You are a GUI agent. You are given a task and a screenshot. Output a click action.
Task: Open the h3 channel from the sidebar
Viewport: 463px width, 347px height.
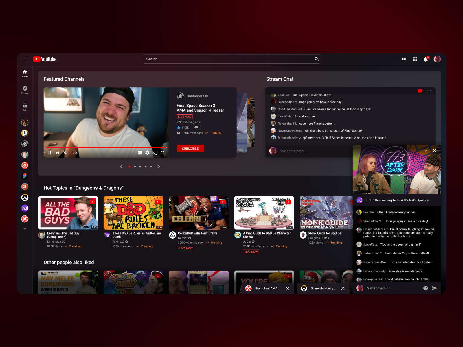(x=25, y=208)
